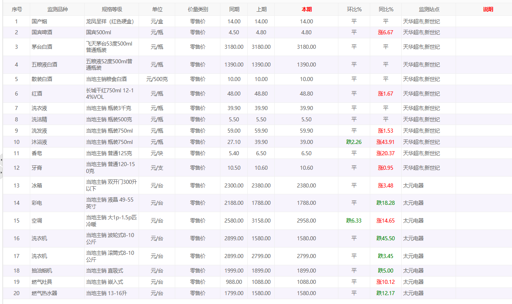Click the 天华超市,新世纪 station in 国产烟 row
Viewport: 512px width, 304px height.
429,21
